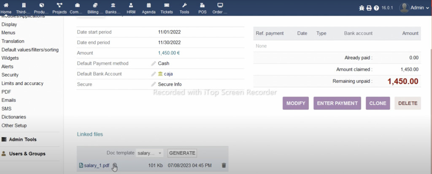Click the Bank account column header

click(358, 33)
